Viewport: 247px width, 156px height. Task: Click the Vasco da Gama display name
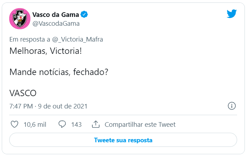55,14
